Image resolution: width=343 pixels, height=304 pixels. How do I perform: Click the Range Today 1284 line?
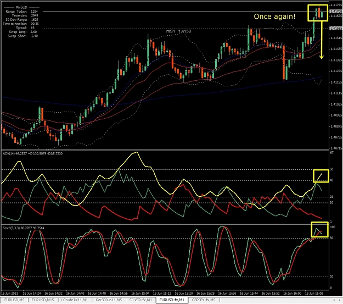(x=21, y=12)
